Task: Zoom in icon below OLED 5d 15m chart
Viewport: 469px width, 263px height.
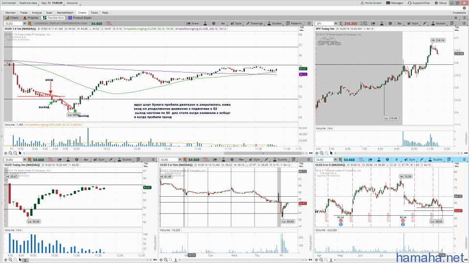Action: point(166,260)
